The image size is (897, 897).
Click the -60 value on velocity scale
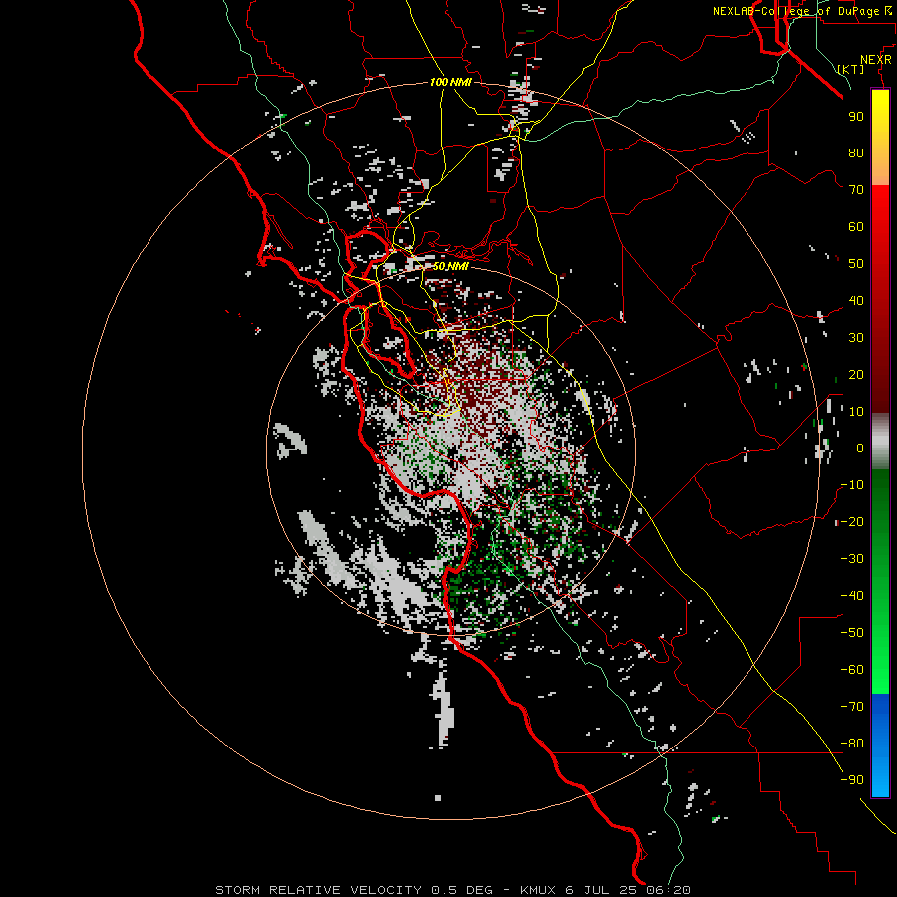pos(852,670)
